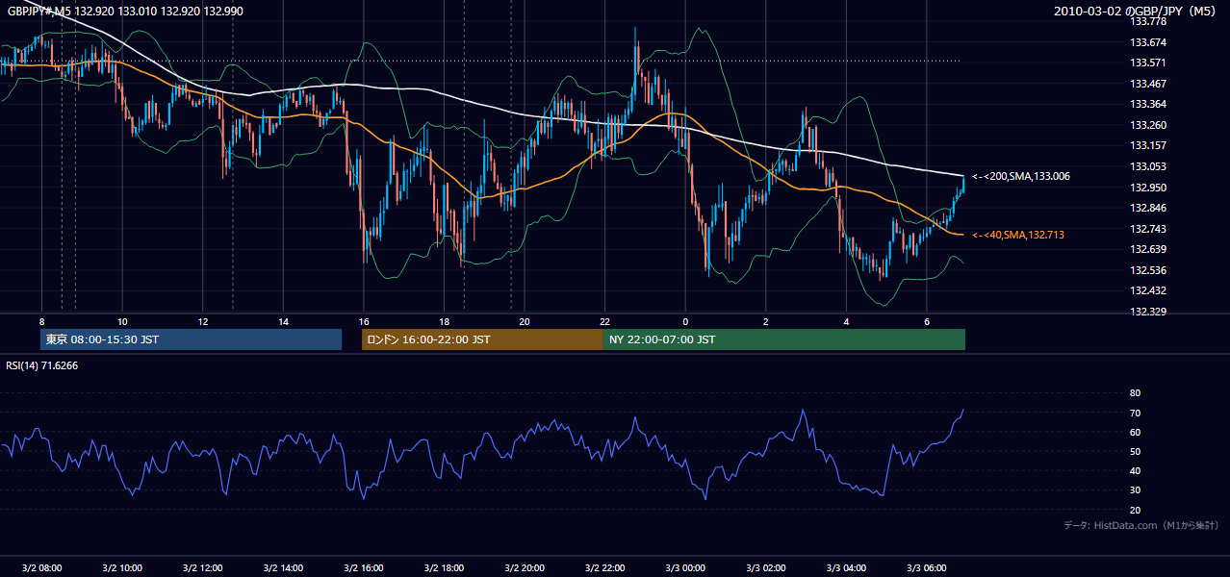Image resolution: width=1230 pixels, height=577 pixels.
Task: Click the RSI(14) 71.6266 indicator label
Action: coord(41,365)
